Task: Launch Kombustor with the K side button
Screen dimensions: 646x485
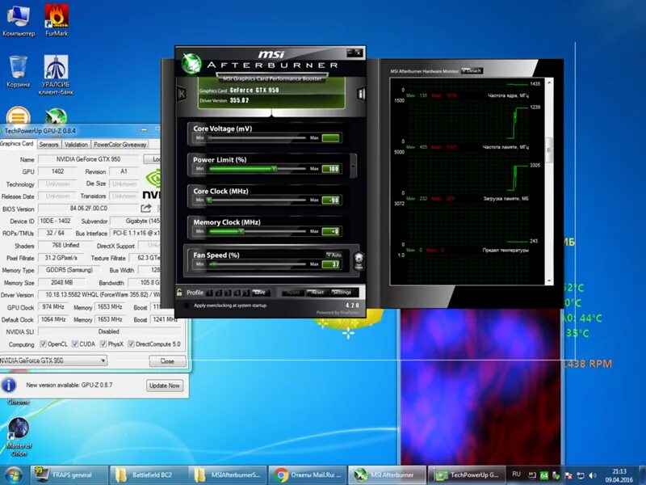Action: point(181,94)
